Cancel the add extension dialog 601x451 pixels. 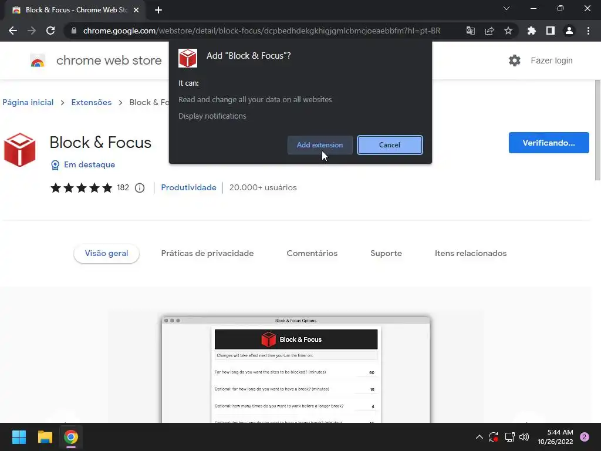pyautogui.click(x=390, y=145)
